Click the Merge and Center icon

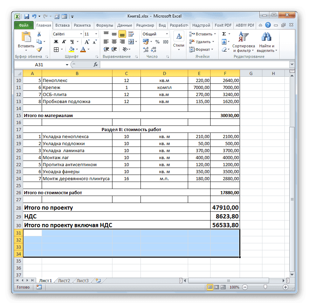tap(131, 42)
